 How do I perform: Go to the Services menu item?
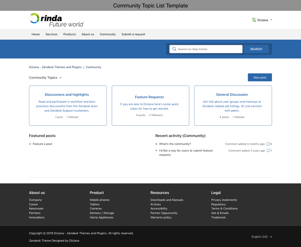pyautogui.click(x=51, y=34)
